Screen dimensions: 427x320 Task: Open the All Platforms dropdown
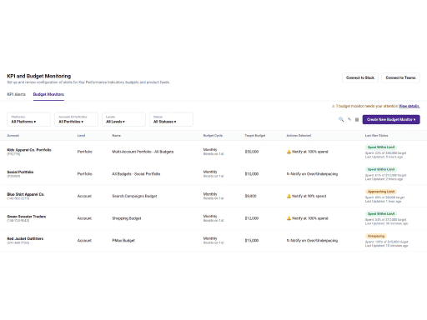[28, 119]
